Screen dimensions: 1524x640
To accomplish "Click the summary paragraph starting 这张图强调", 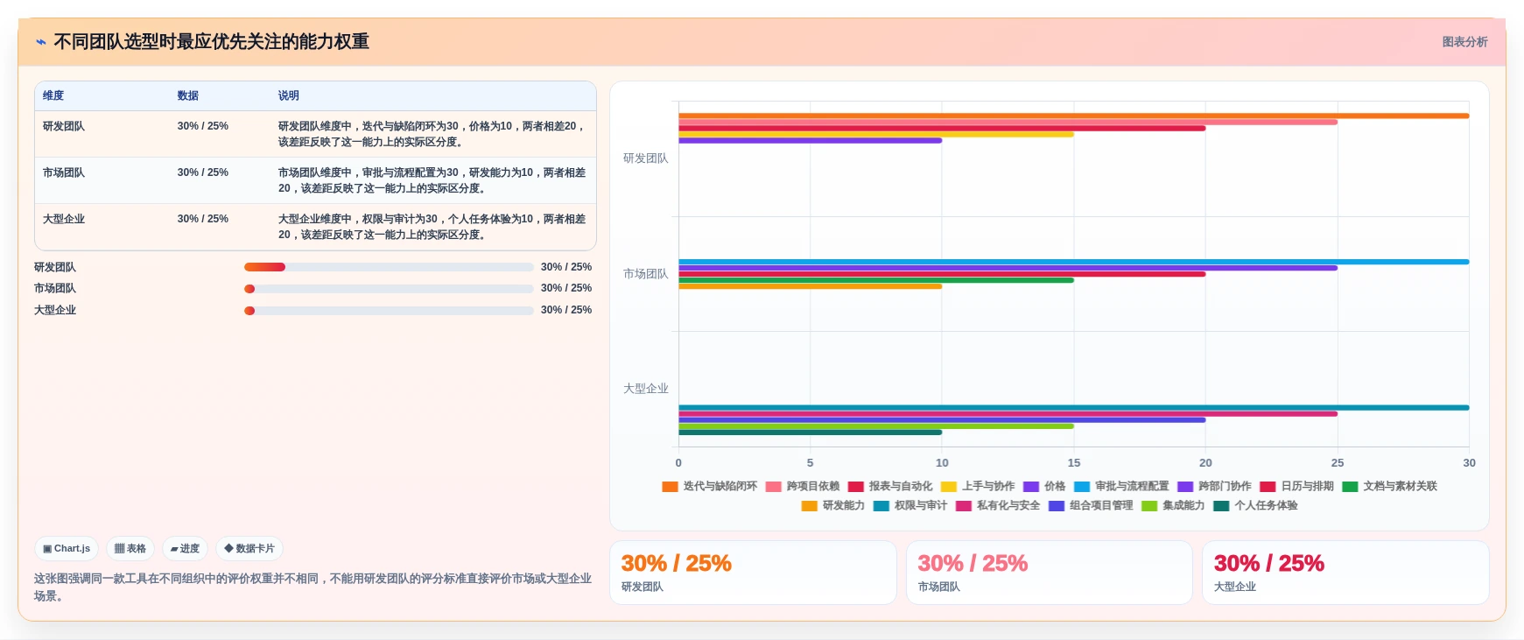I will point(313,587).
